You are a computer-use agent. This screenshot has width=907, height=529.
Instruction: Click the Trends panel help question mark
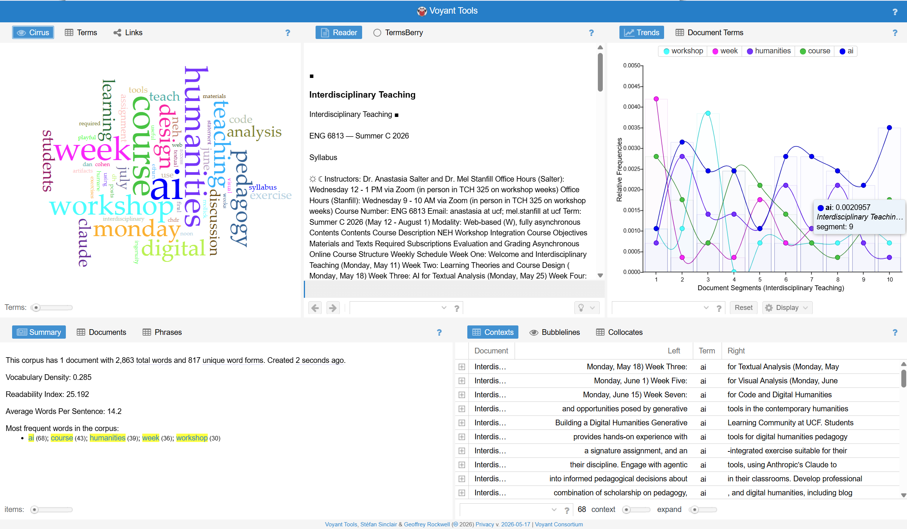click(x=895, y=33)
